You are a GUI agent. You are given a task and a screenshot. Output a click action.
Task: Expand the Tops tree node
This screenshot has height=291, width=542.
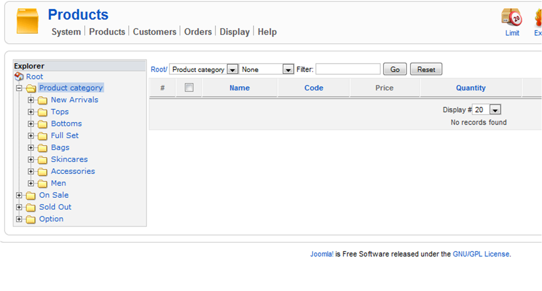(x=31, y=112)
